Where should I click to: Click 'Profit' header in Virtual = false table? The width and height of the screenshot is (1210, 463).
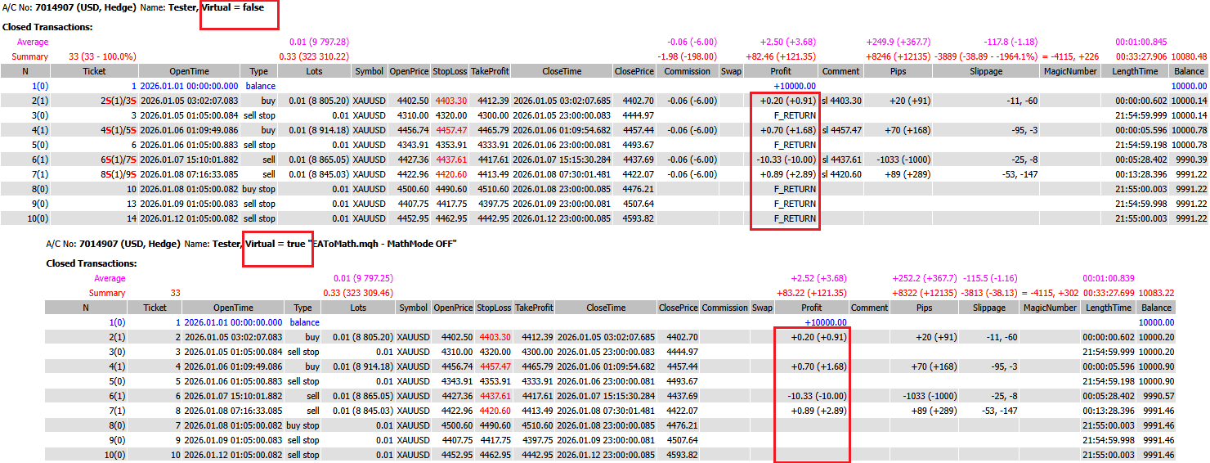click(782, 71)
